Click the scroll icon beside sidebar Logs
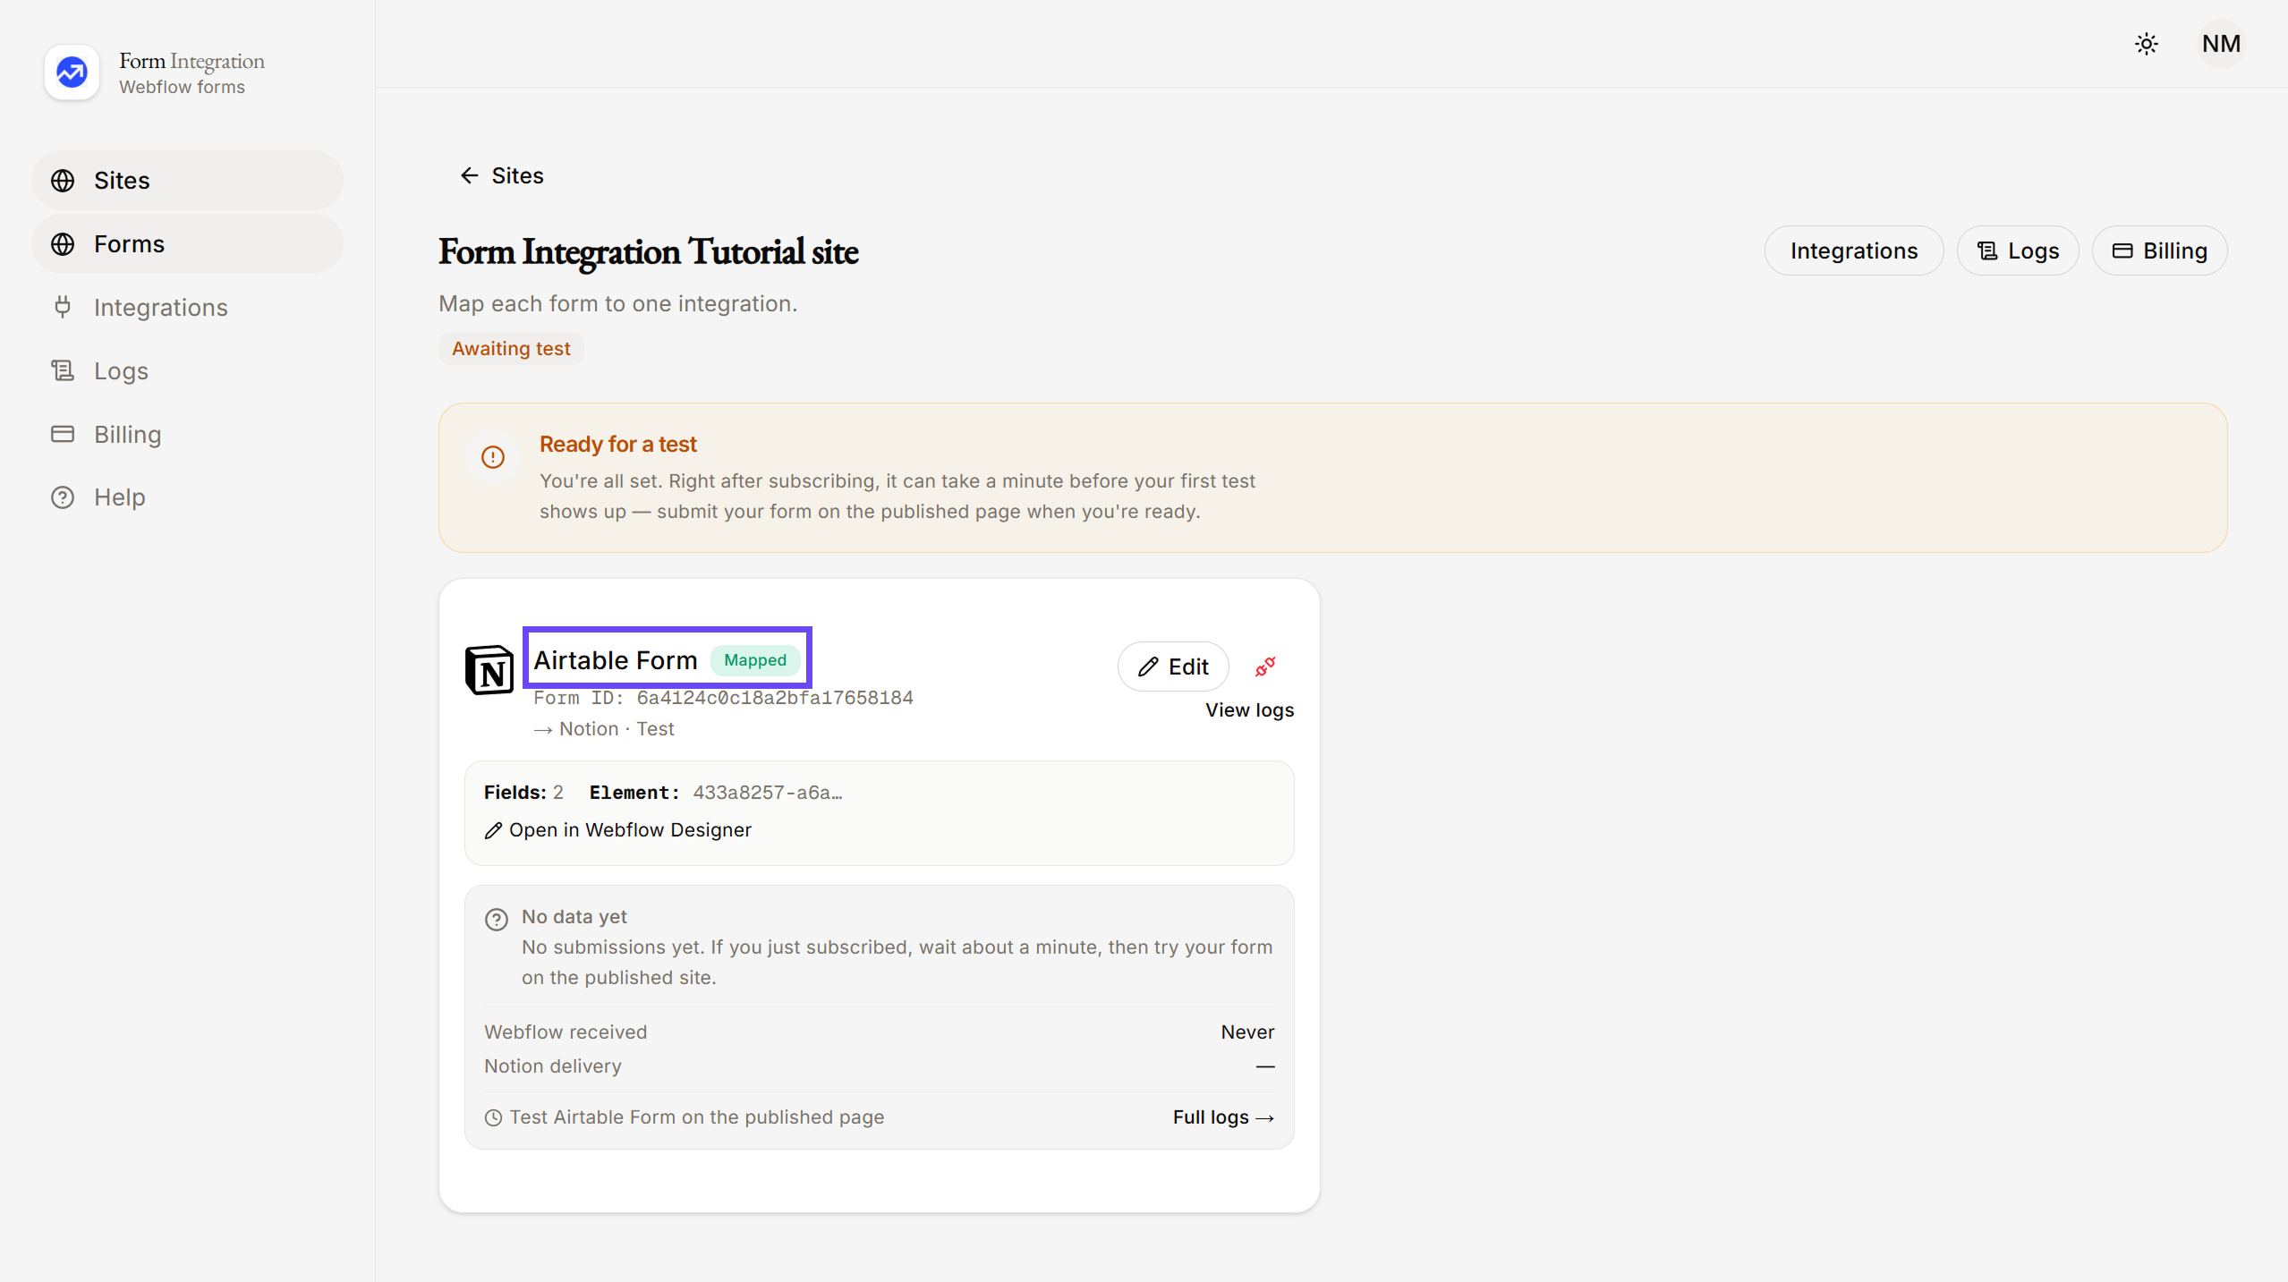The height and width of the screenshot is (1282, 2288). (63, 370)
